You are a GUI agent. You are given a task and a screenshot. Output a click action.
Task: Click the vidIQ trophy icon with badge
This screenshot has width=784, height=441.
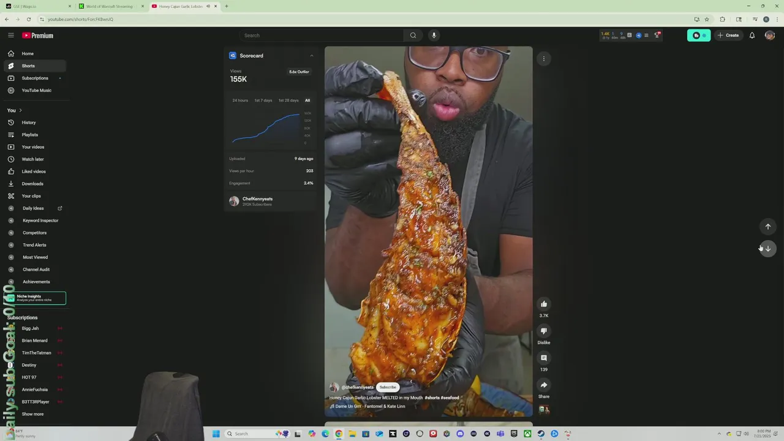pos(657,35)
